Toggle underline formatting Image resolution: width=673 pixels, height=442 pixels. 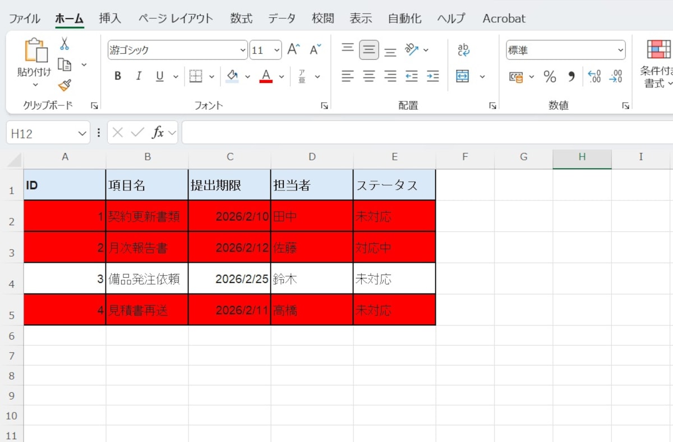click(159, 76)
